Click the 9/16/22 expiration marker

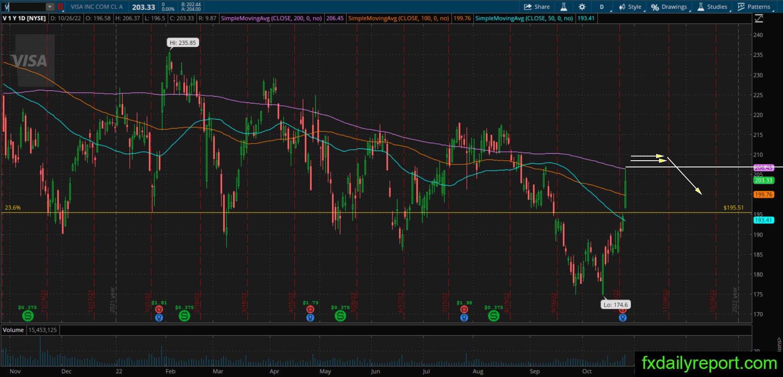tap(554, 303)
